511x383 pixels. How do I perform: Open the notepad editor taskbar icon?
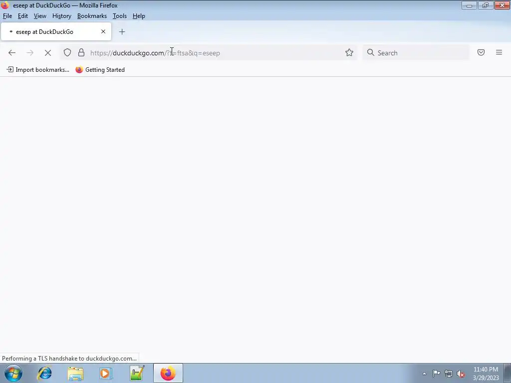click(x=137, y=373)
